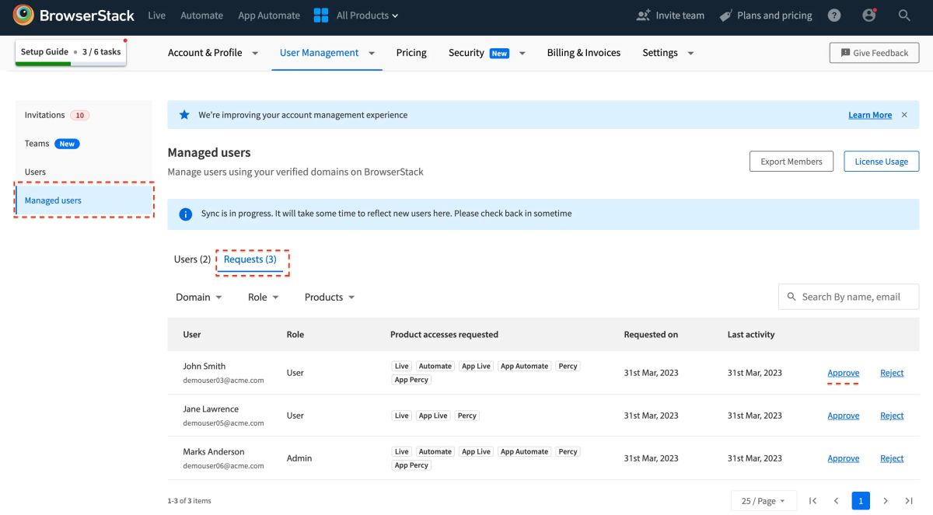
Task: Open the Role filter dropdown
Action: coord(264,297)
